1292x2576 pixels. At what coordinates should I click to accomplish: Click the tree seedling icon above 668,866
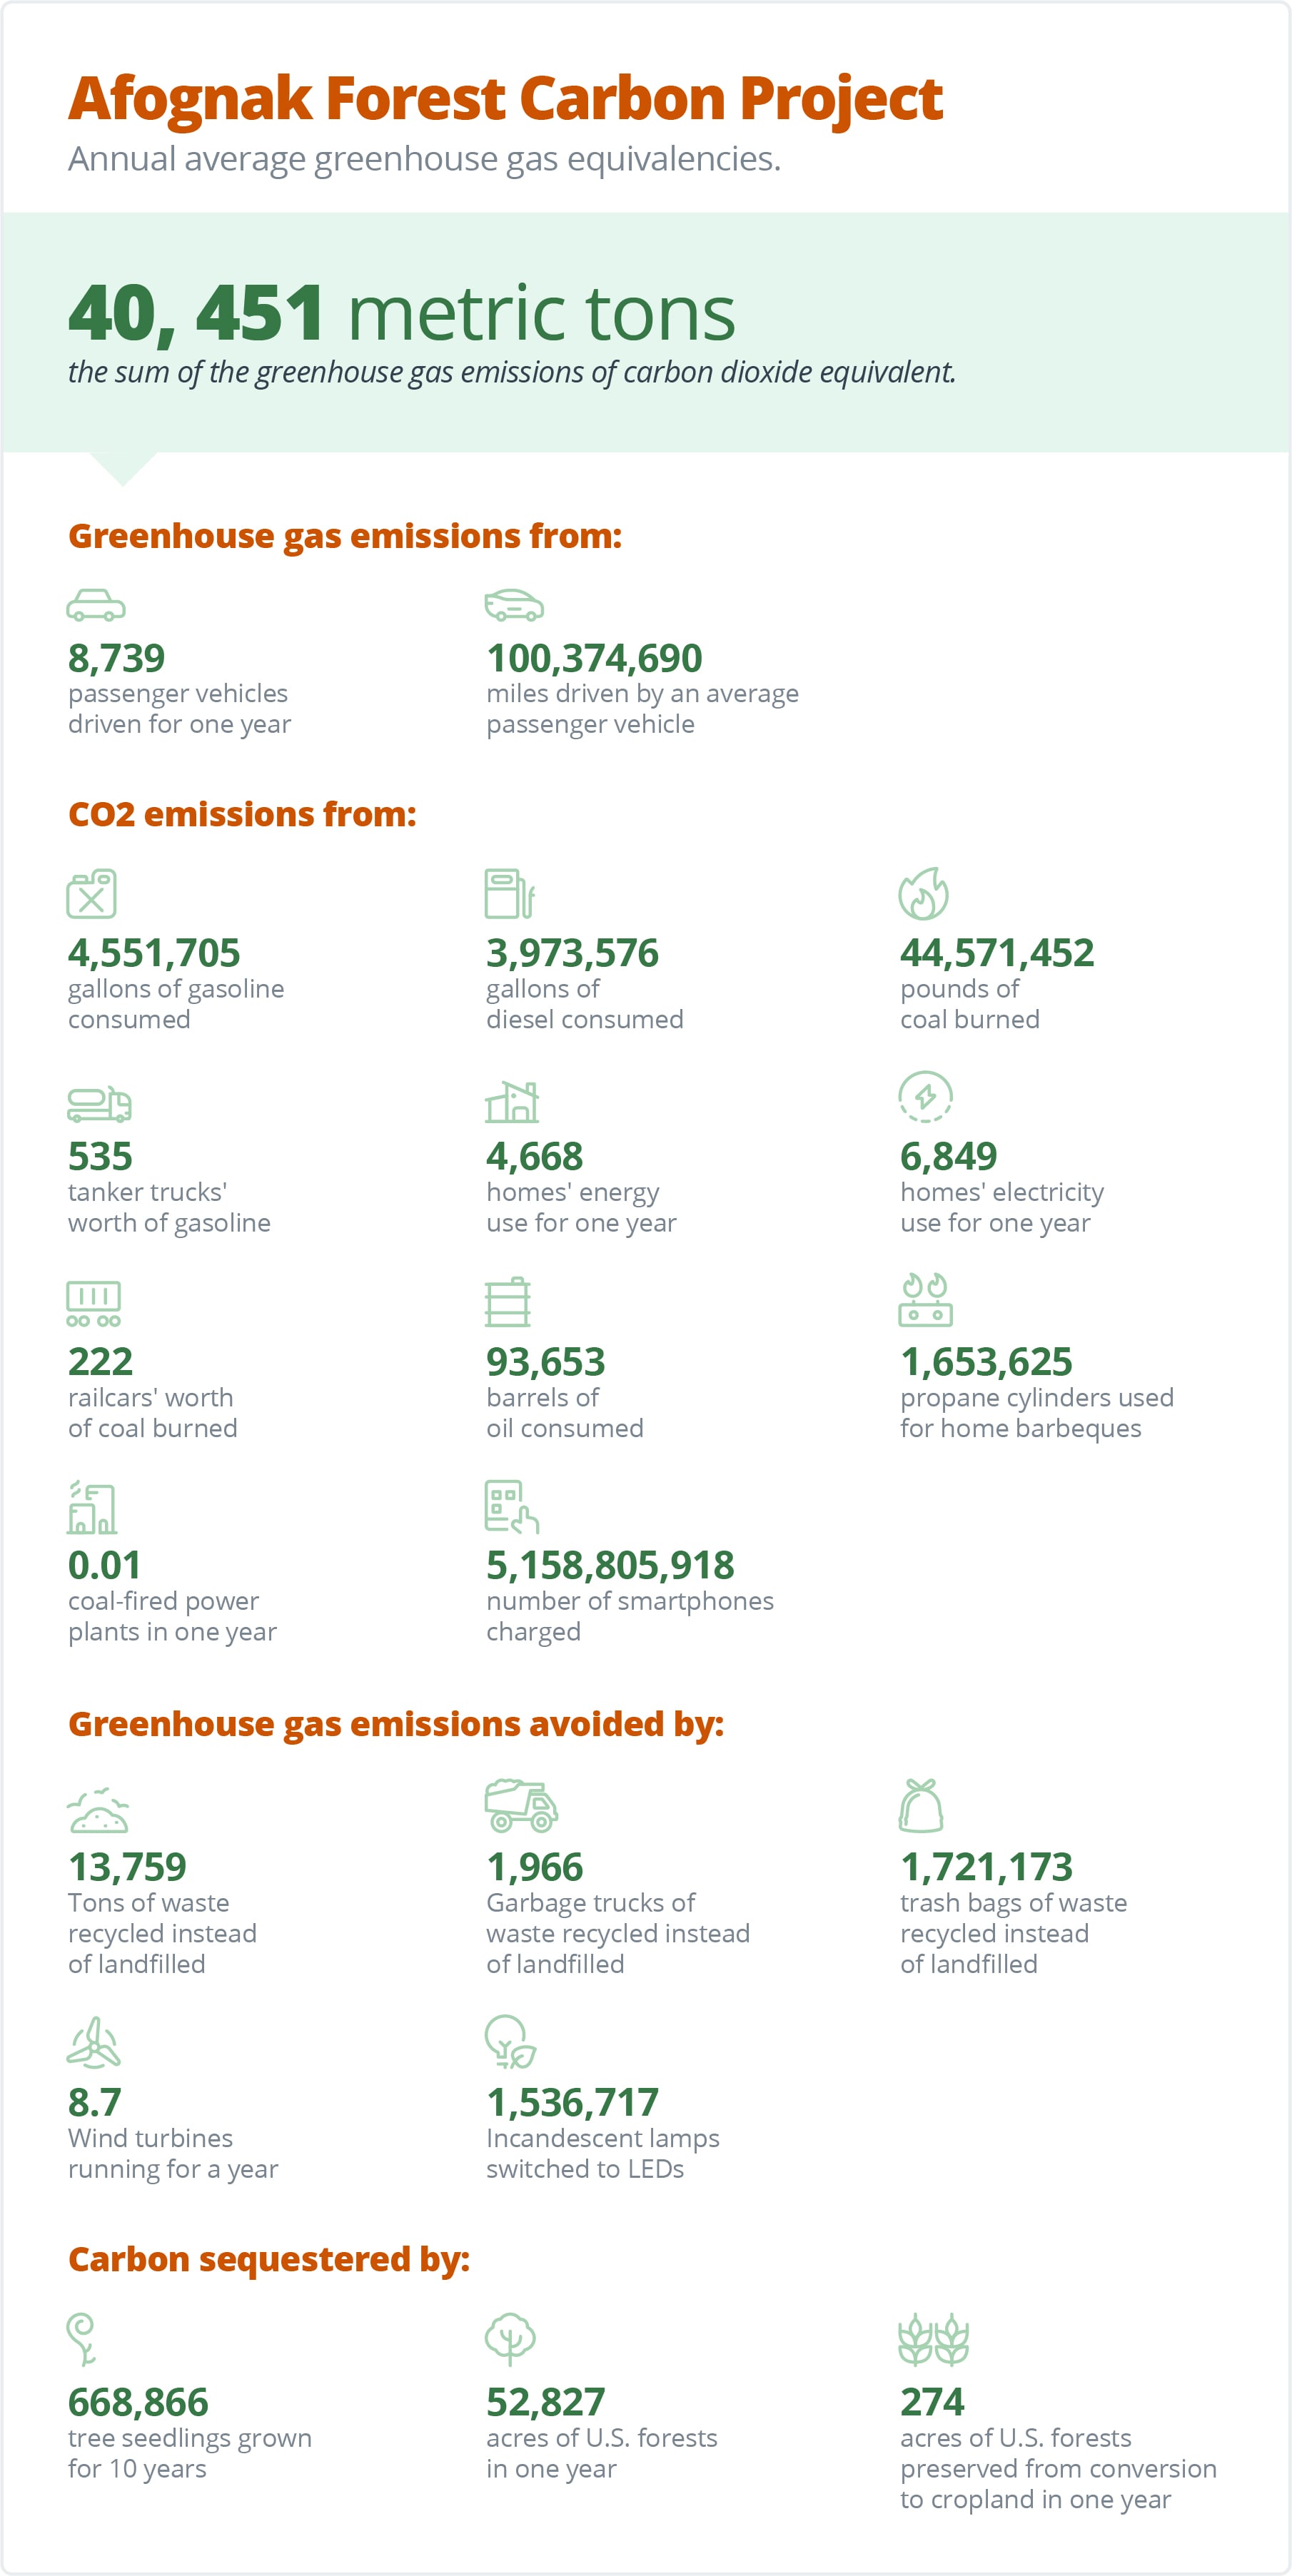click(x=81, y=2339)
